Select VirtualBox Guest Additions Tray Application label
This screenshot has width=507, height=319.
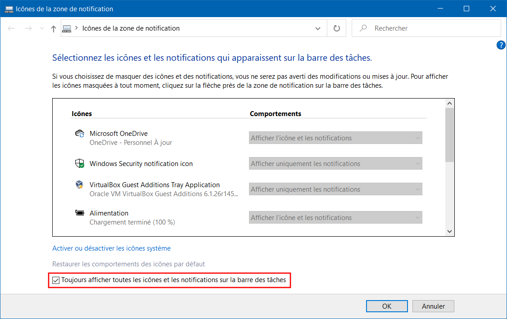point(154,184)
